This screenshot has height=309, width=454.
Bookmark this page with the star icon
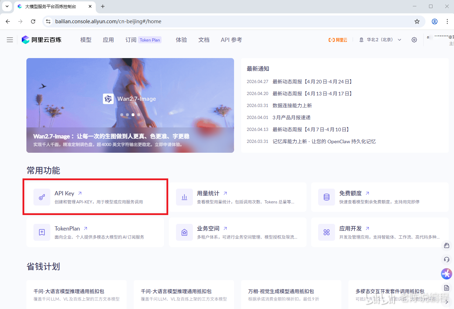pyautogui.click(x=417, y=21)
